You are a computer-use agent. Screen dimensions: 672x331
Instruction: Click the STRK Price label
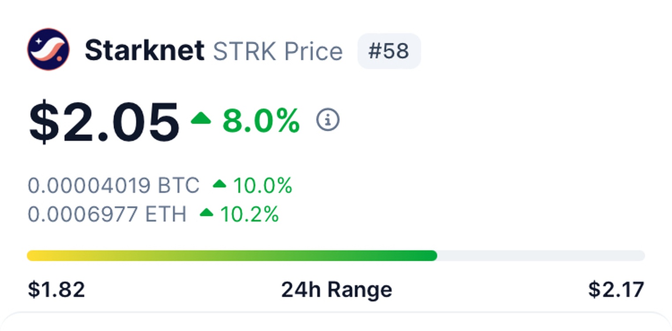tap(277, 51)
